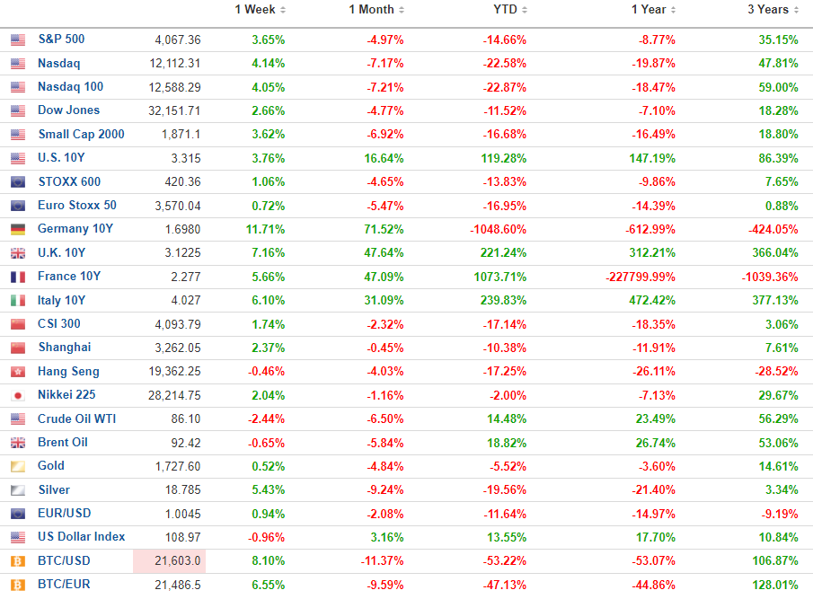The image size is (813, 599).
Task: Open the Dow Jones index link
Action: coord(68,110)
